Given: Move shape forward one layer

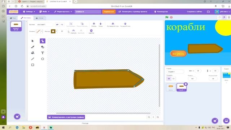Looking at the screenshot, I should pos(94,25).
